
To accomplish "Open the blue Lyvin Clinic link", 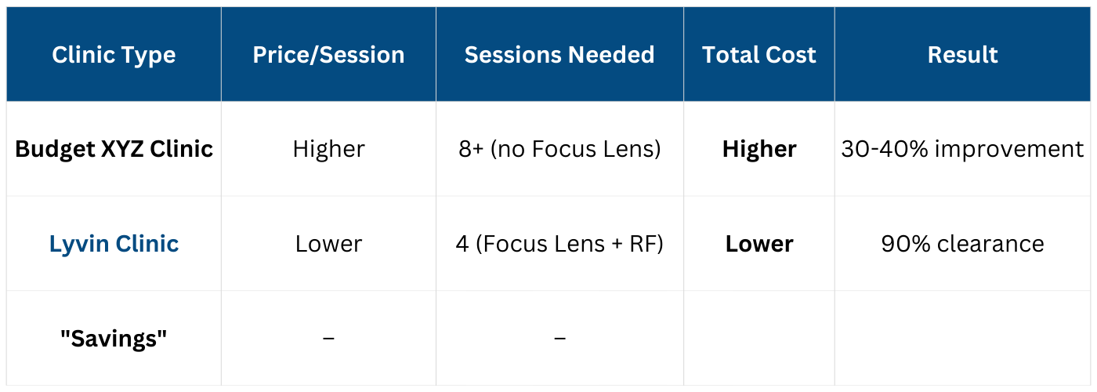I will click(114, 244).
